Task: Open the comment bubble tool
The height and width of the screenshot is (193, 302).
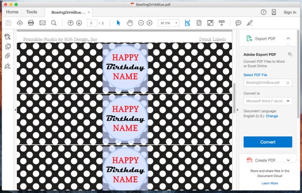Action: click(238, 23)
